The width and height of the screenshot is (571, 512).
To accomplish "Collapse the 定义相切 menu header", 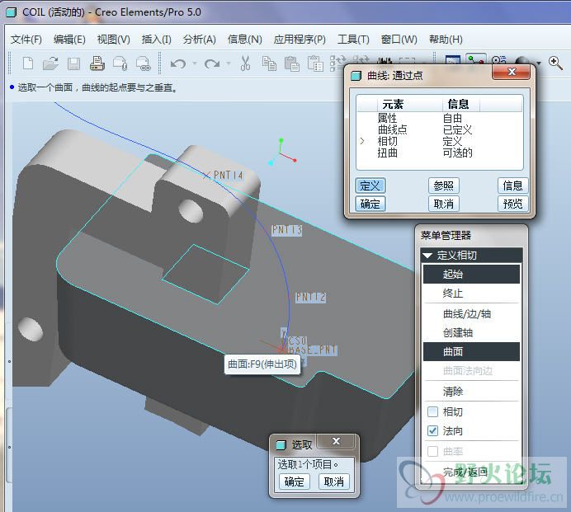I will click(x=427, y=256).
